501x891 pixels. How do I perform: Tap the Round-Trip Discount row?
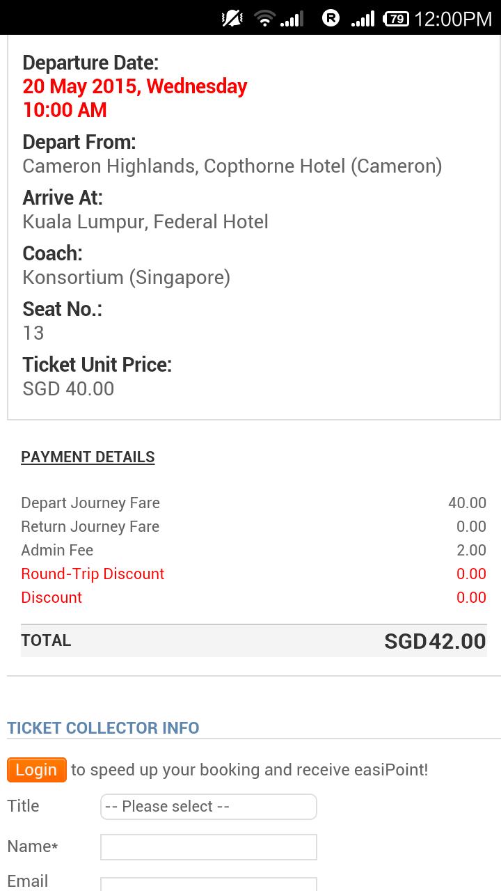coord(253,574)
